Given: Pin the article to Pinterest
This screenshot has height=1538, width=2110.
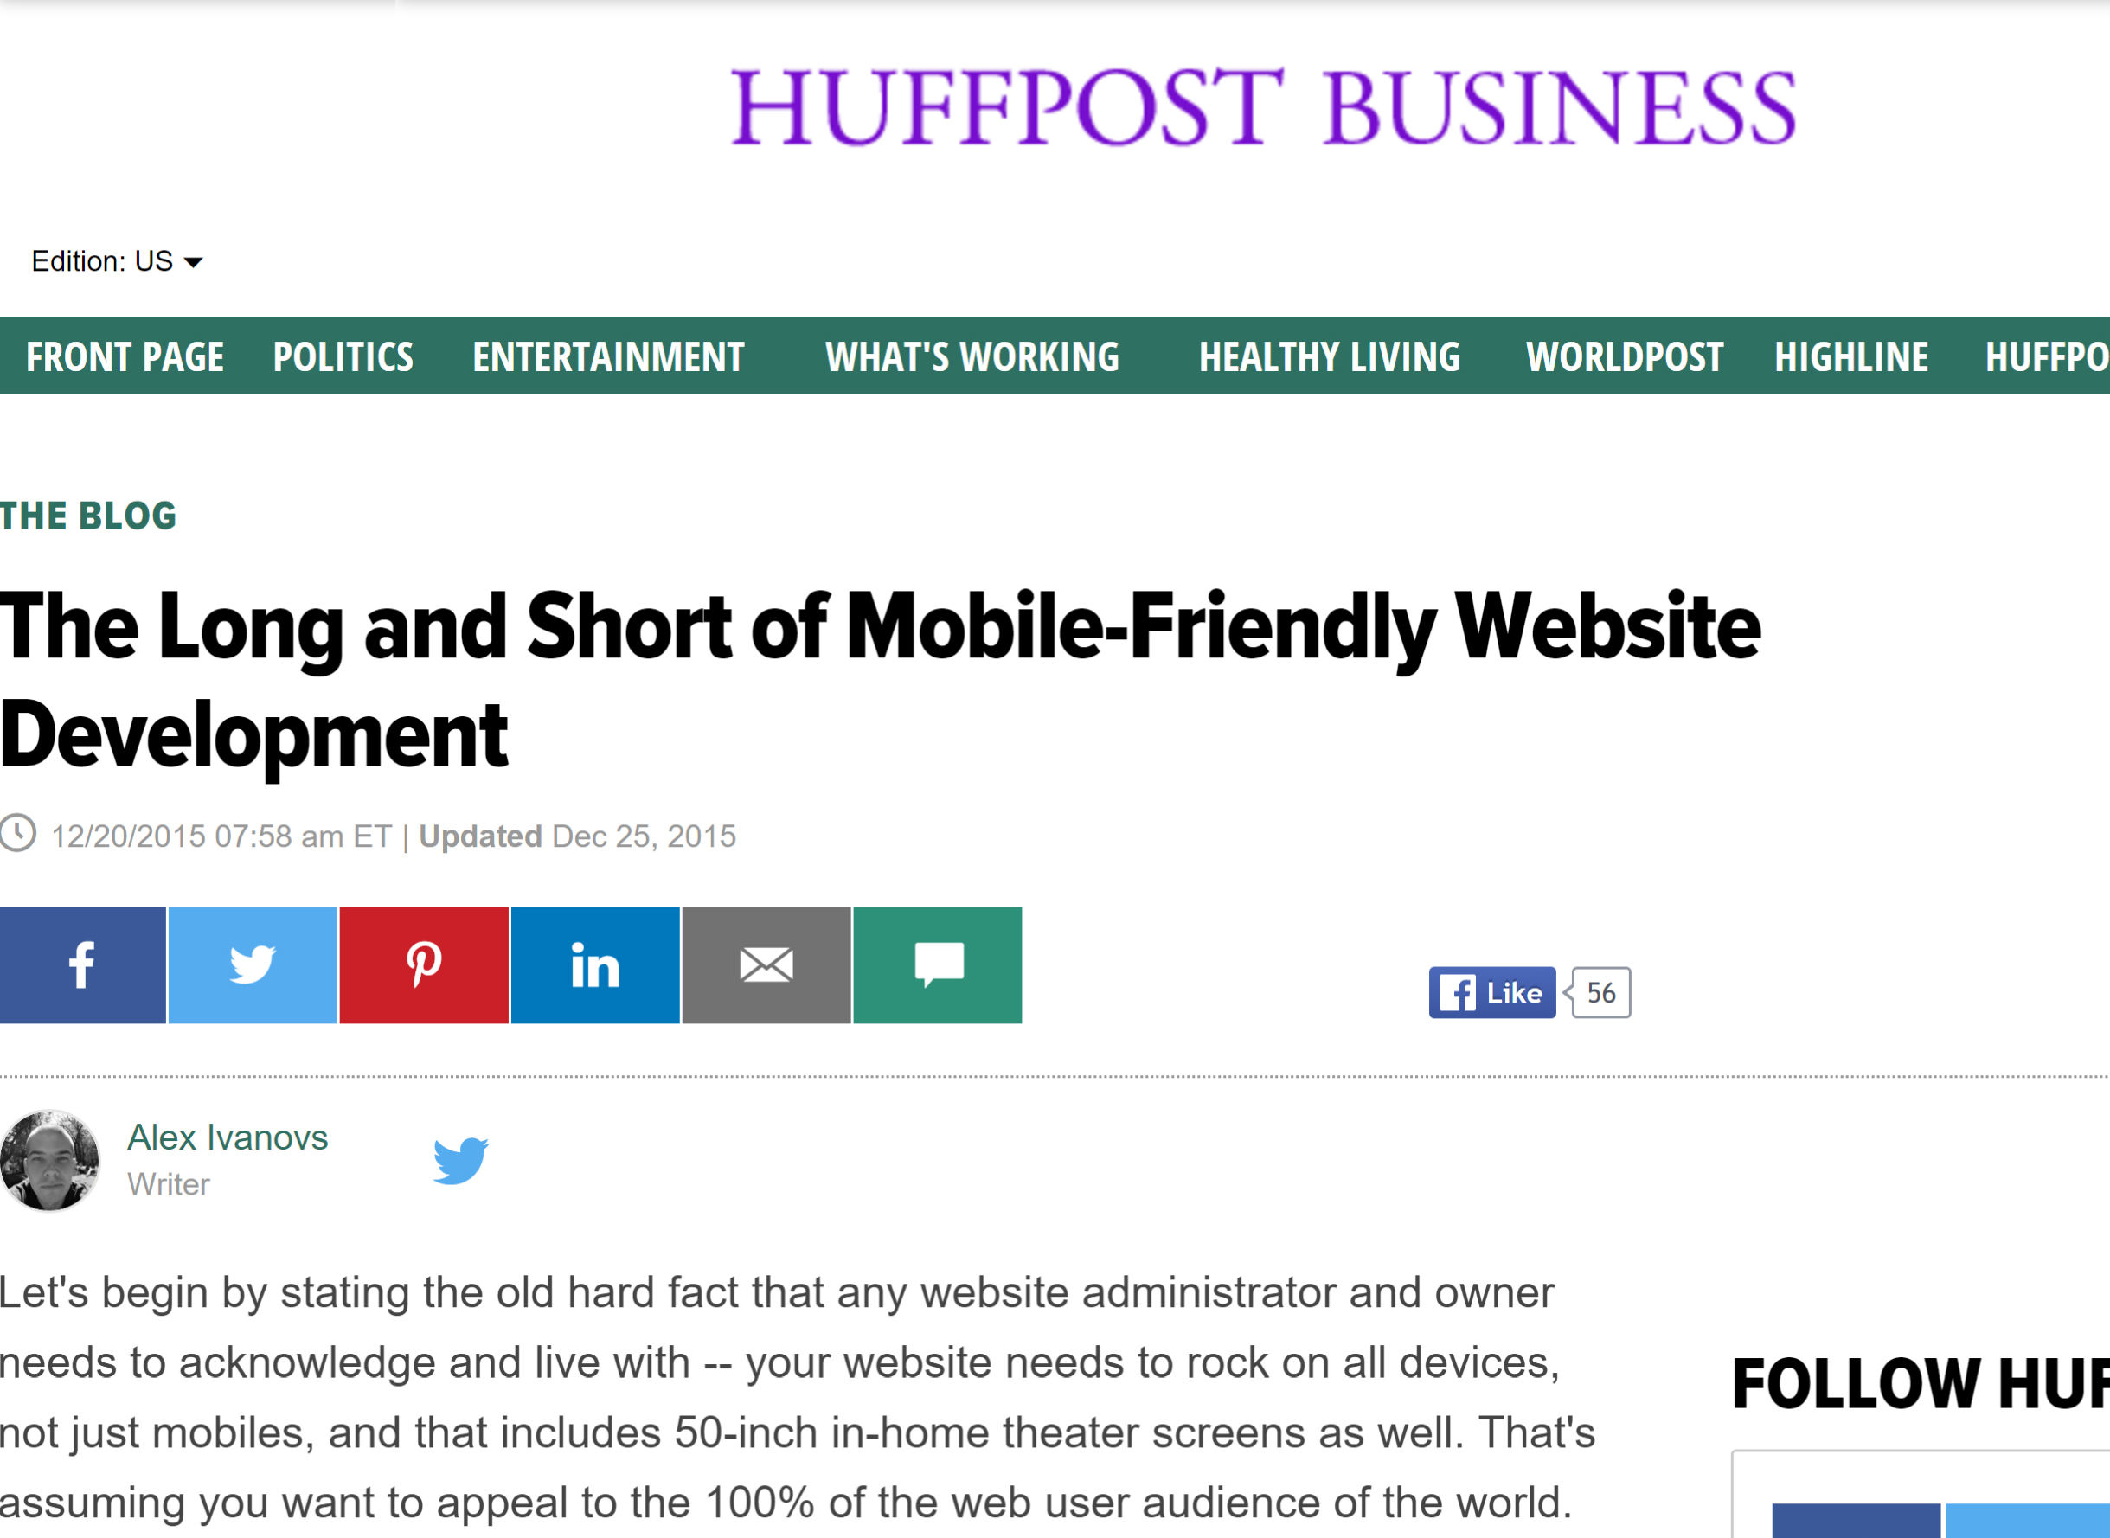Looking at the screenshot, I should [x=424, y=964].
